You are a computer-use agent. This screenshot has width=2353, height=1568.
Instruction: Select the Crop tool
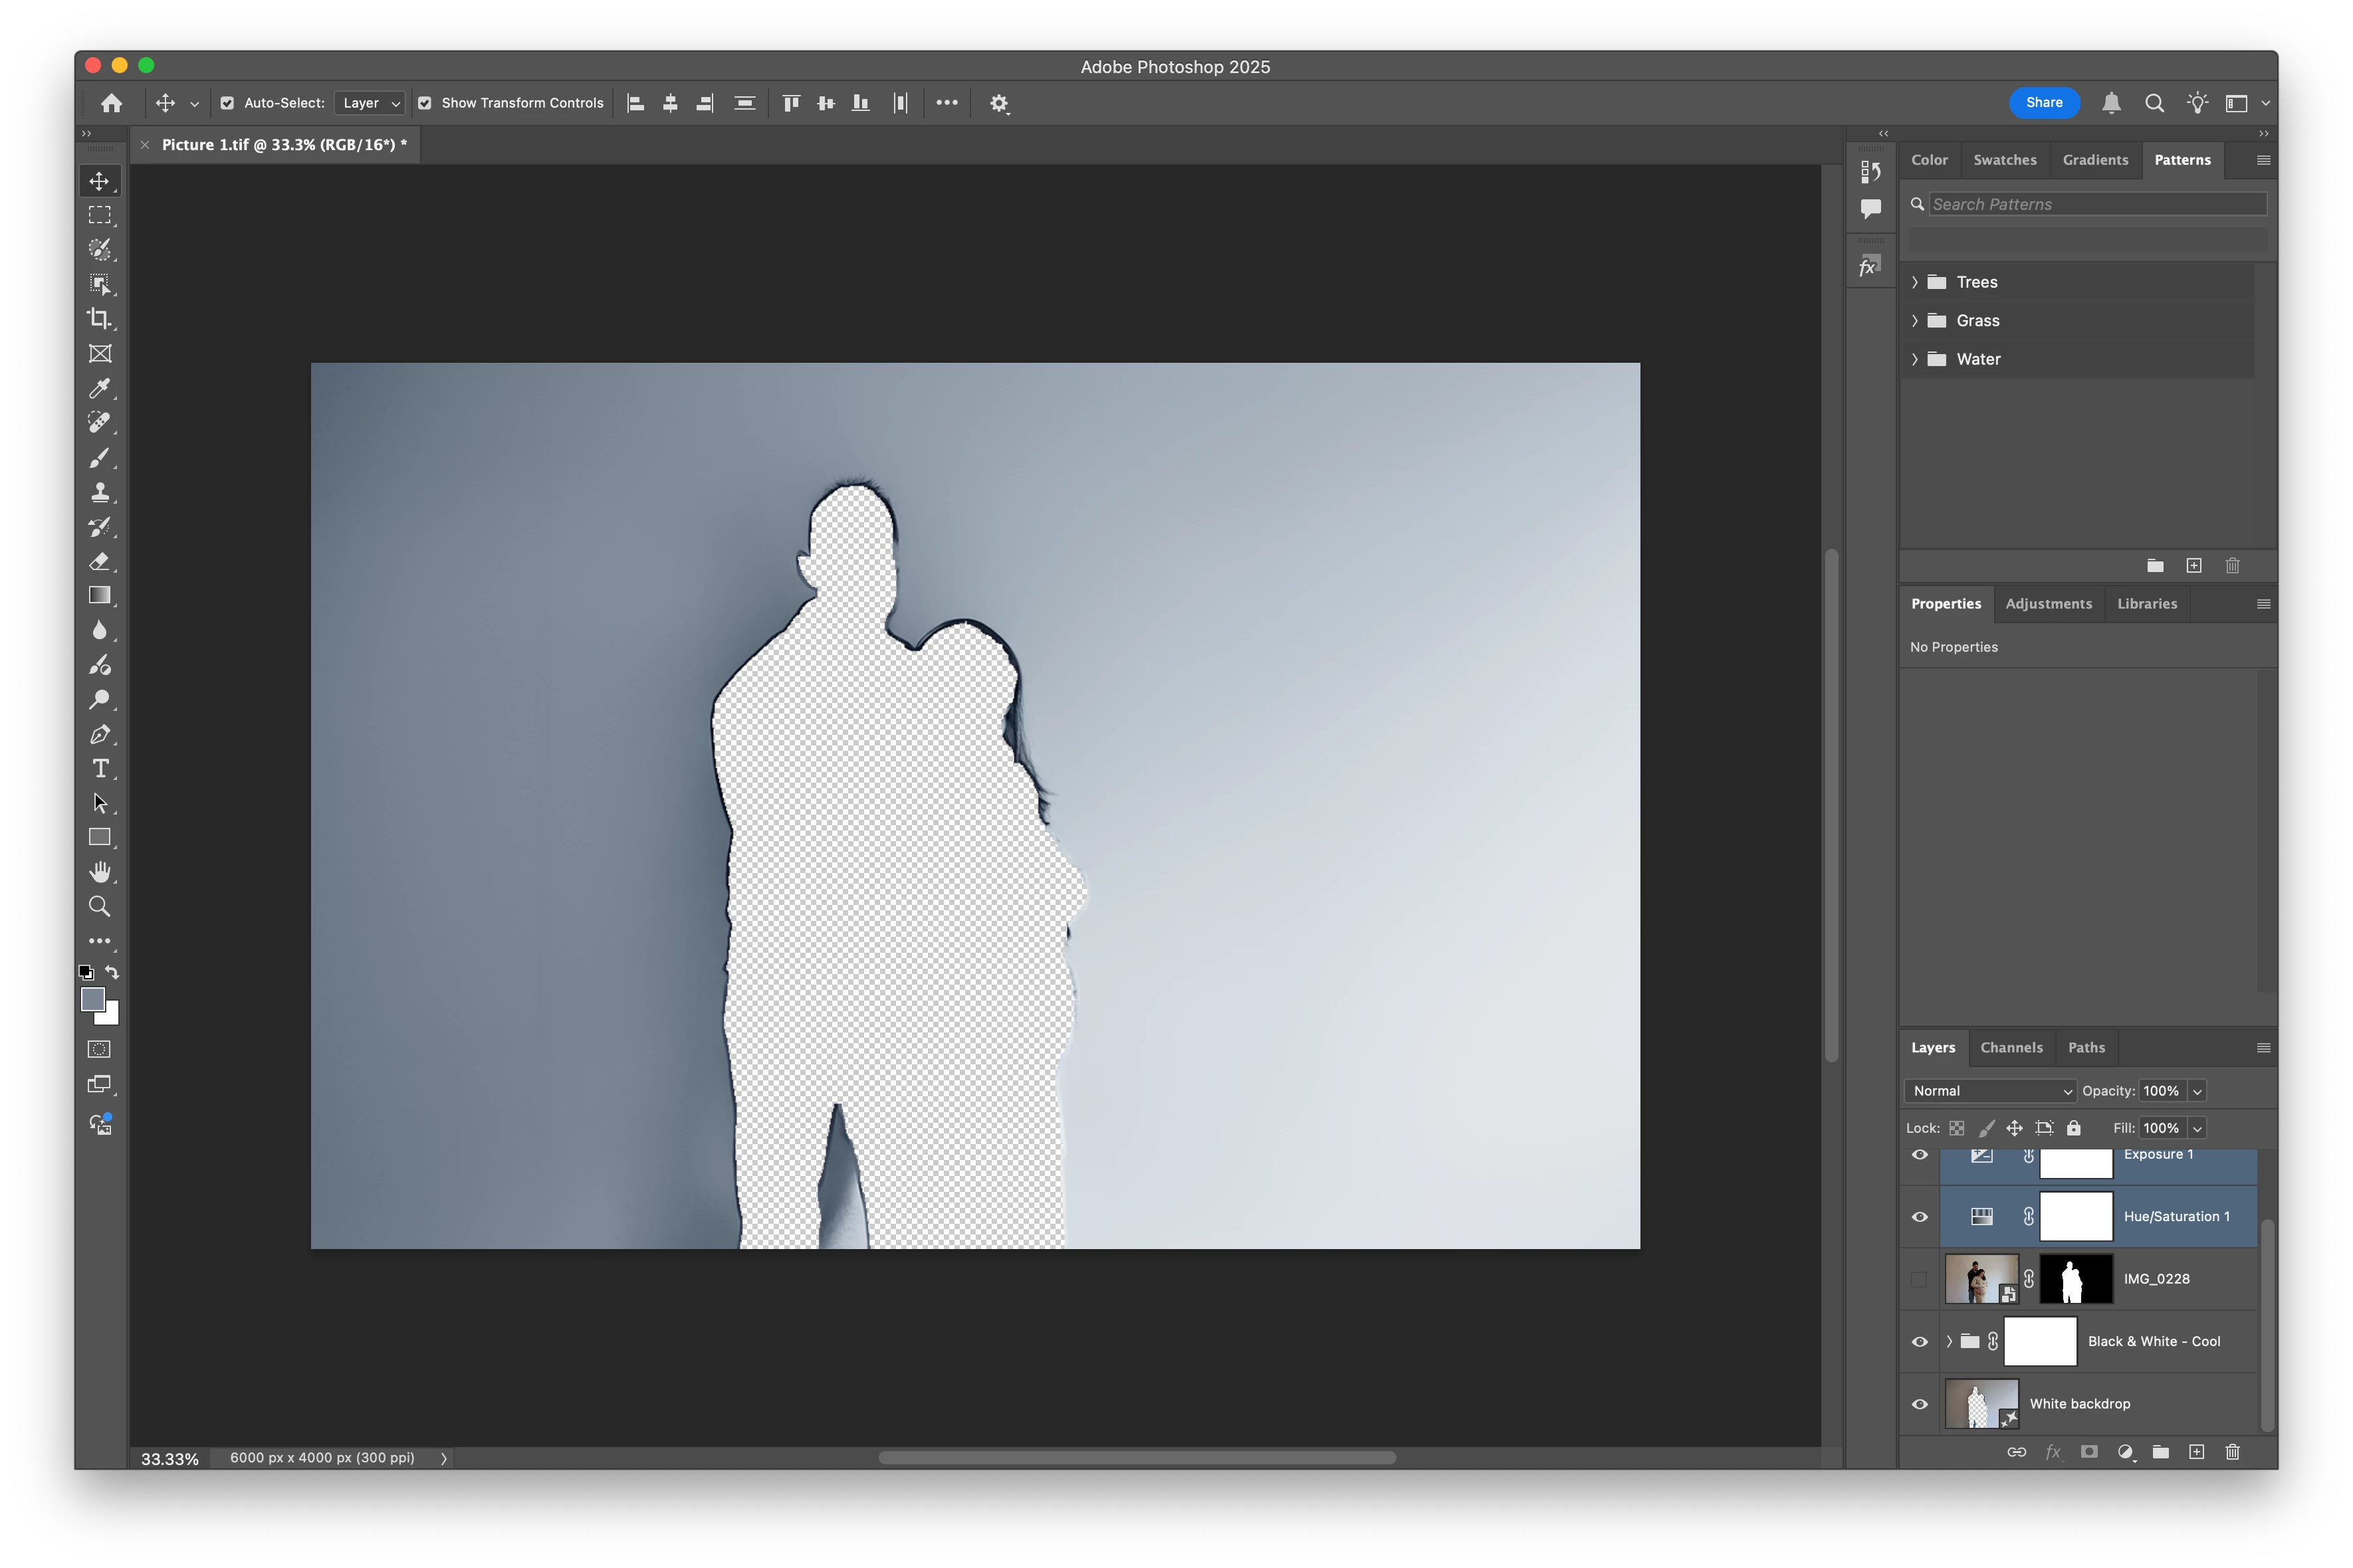tap(99, 319)
